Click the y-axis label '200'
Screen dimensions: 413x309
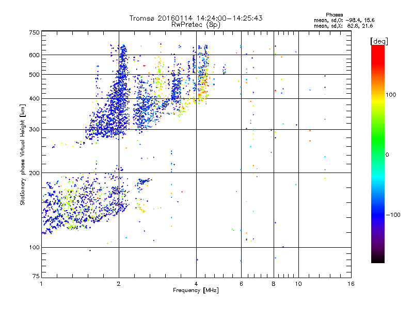[x=34, y=173]
